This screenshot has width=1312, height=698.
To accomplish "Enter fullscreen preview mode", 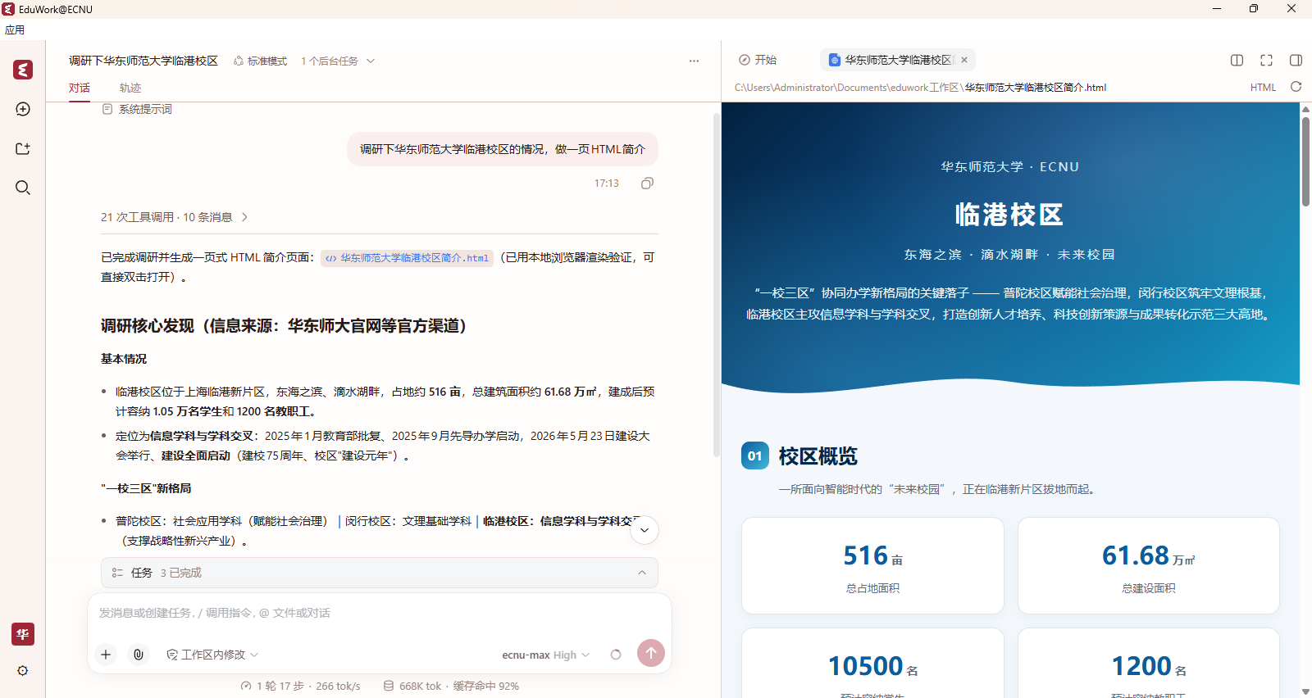I will click(x=1267, y=60).
